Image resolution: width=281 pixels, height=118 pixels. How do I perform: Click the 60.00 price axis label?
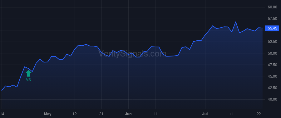pyautogui.click(x=272, y=7)
